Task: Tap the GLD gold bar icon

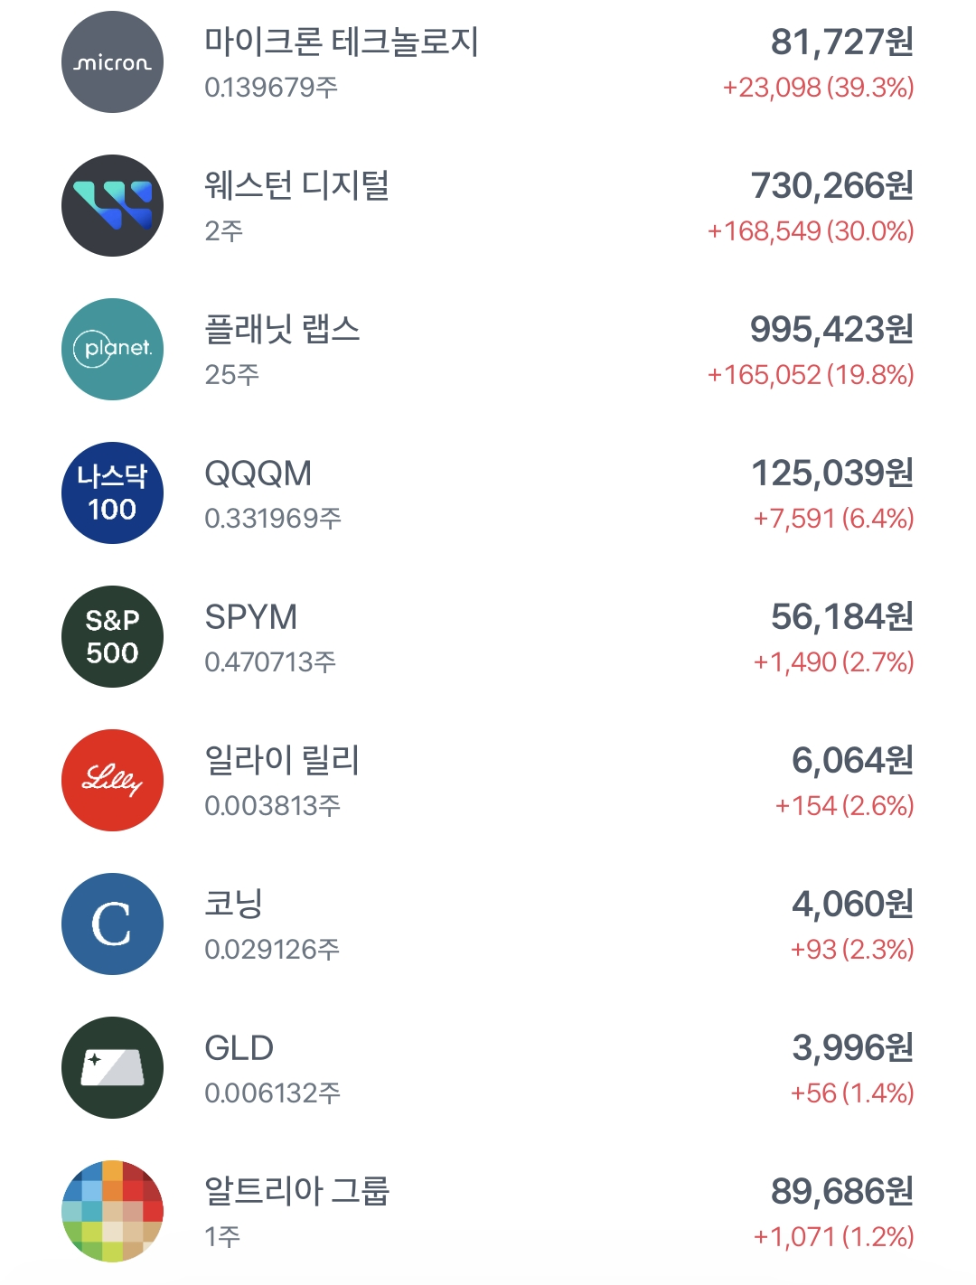Action: click(112, 1068)
